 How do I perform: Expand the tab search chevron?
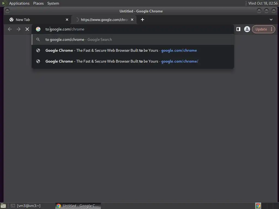tap(271, 20)
